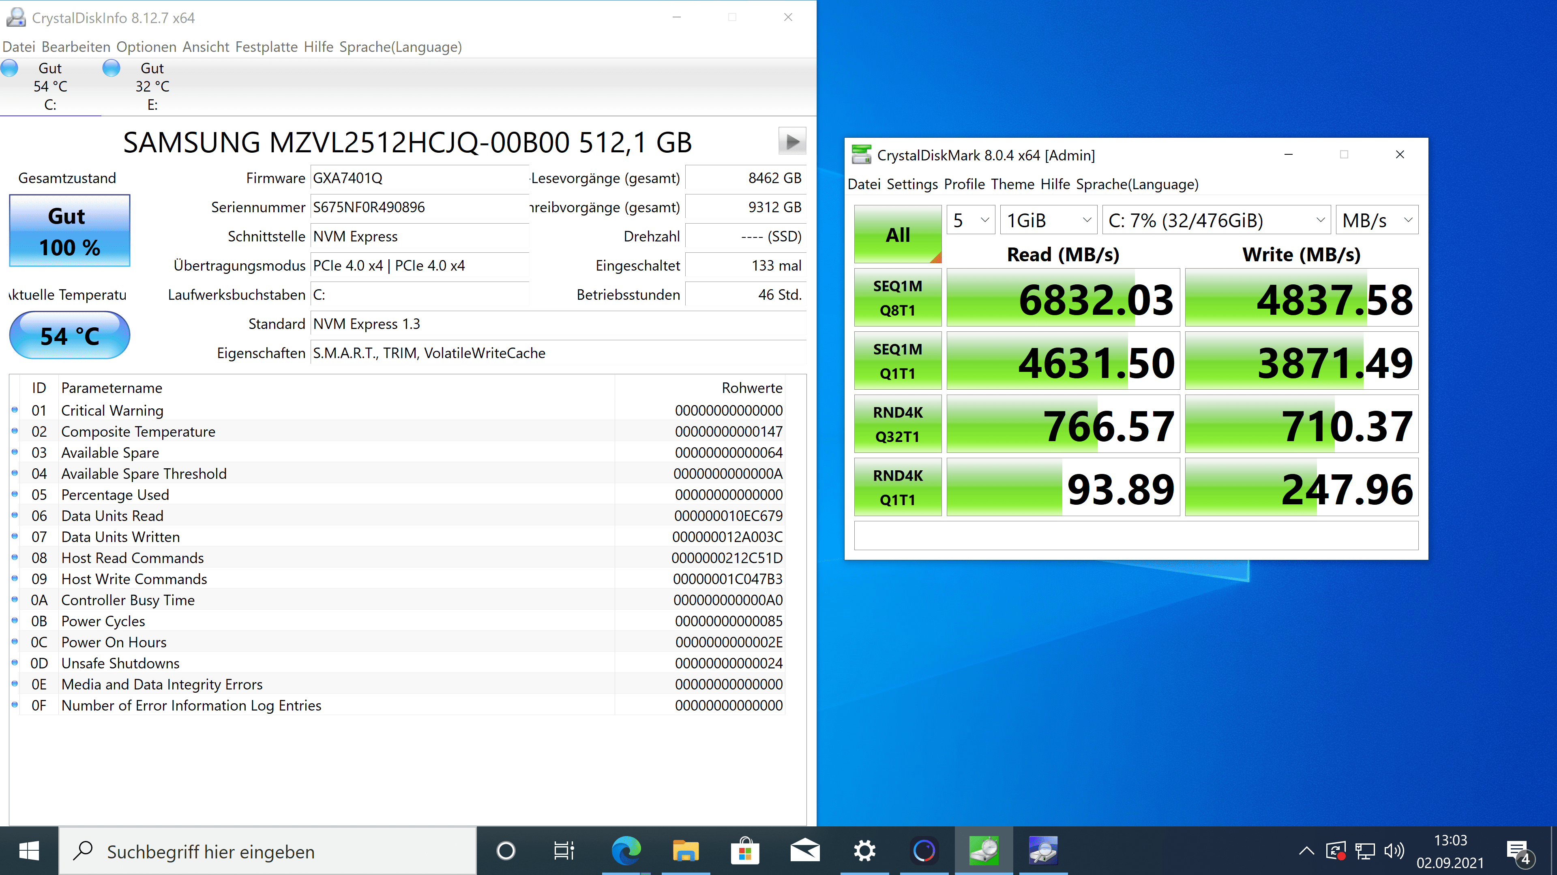The height and width of the screenshot is (875, 1557).
Task: Click SEQ1M Q8T1 read value 6832.03
Action: (1063, 298)
